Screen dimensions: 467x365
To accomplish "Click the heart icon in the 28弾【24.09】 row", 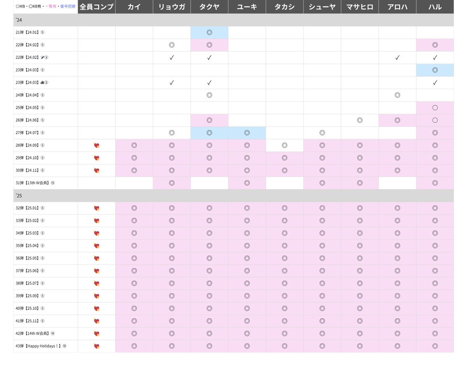I will [97, 145].
